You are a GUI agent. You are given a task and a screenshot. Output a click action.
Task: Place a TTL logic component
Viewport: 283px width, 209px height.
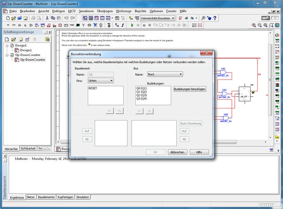point(37,25)
